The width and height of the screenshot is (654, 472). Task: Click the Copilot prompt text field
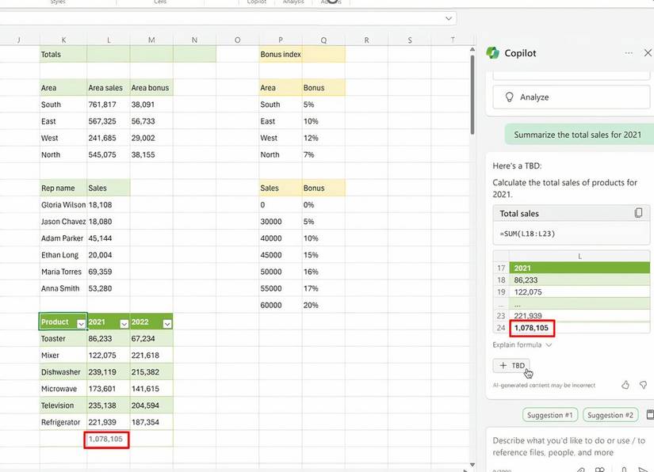coord(567,446)
